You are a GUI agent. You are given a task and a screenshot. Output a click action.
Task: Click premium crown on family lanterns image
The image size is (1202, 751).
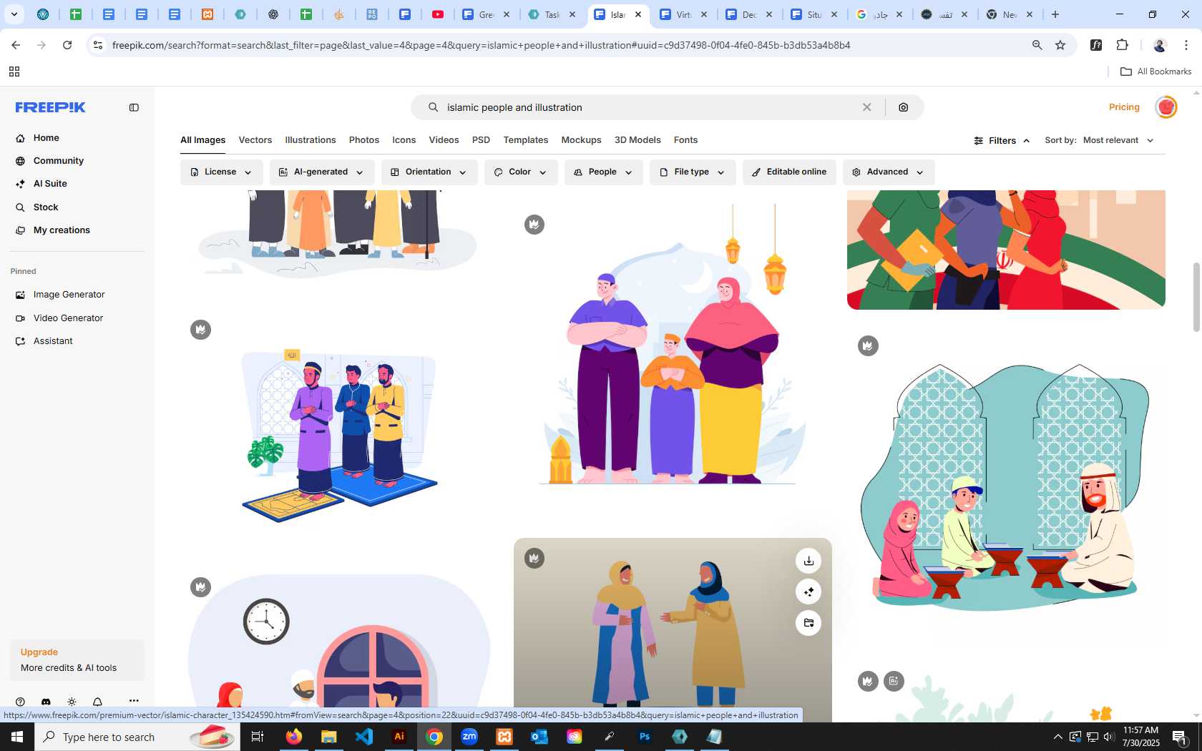(x=534, y=225)
